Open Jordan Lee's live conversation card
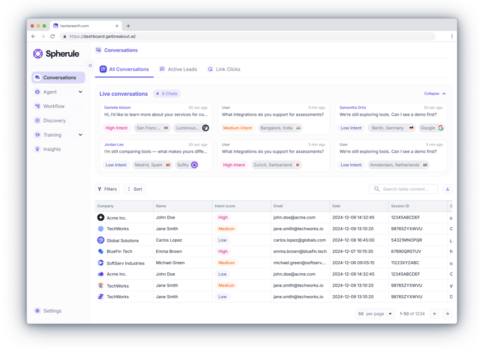 click(156, 155)
